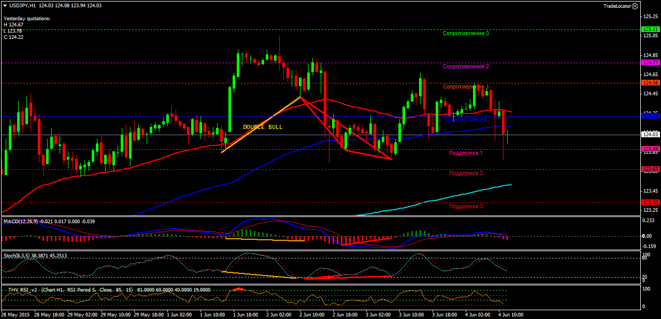The image size is (661, 319).
Task: Click the 123.25 price scale value
Action: [651, 210]
